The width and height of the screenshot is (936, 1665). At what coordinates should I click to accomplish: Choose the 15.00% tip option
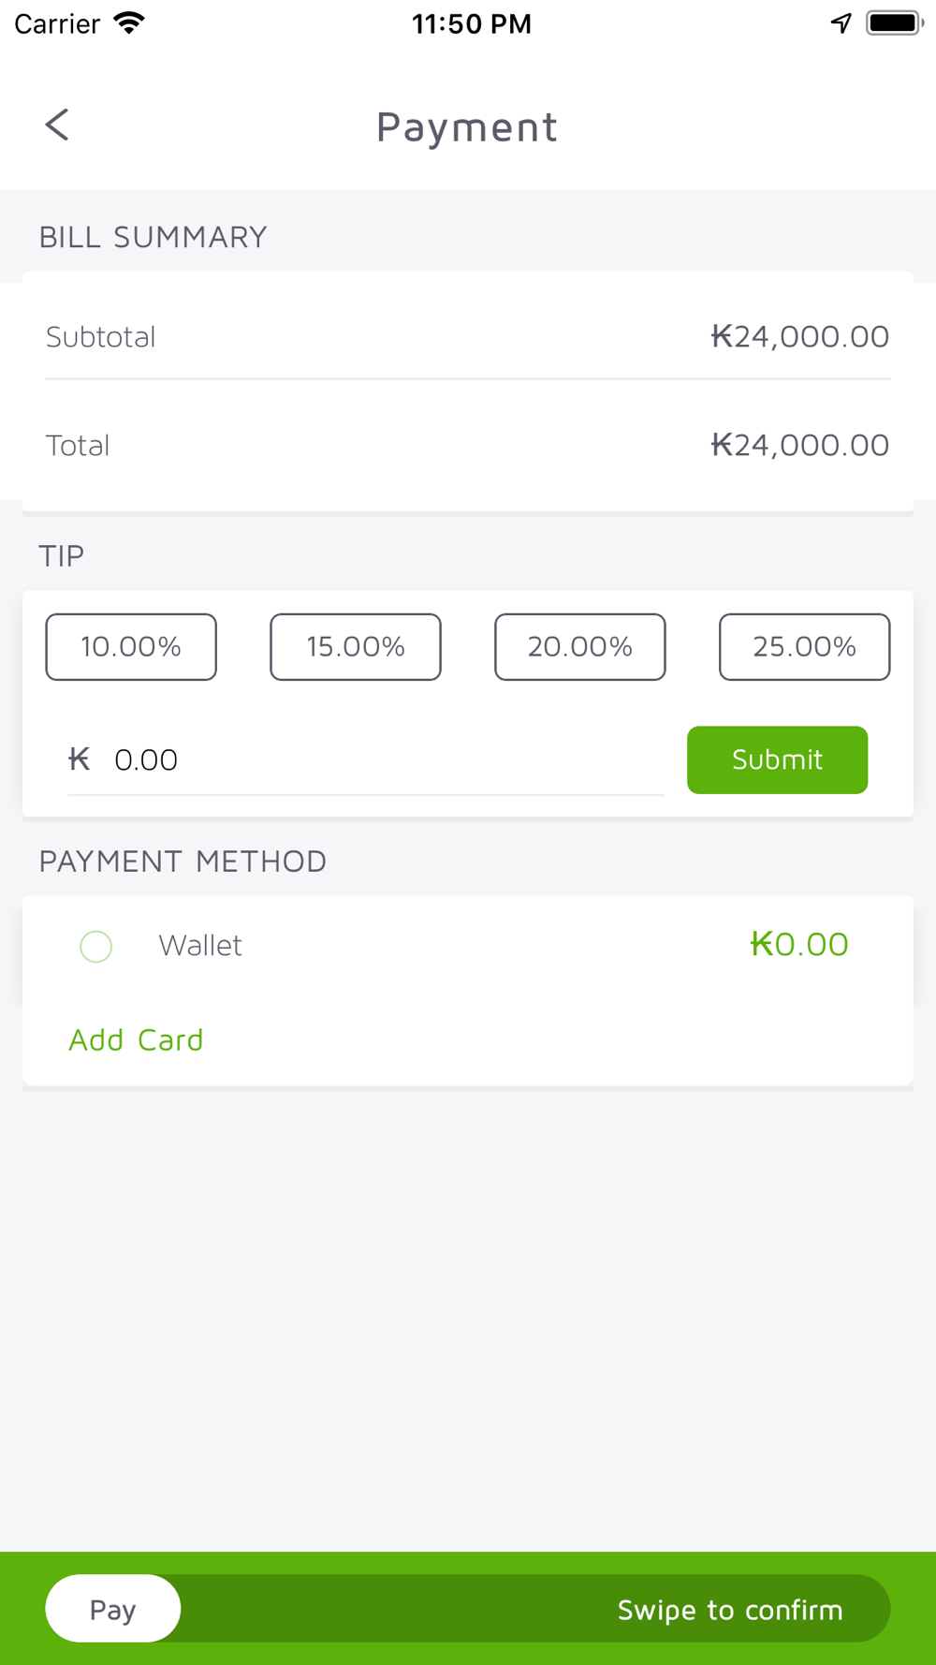click(356, 647)
